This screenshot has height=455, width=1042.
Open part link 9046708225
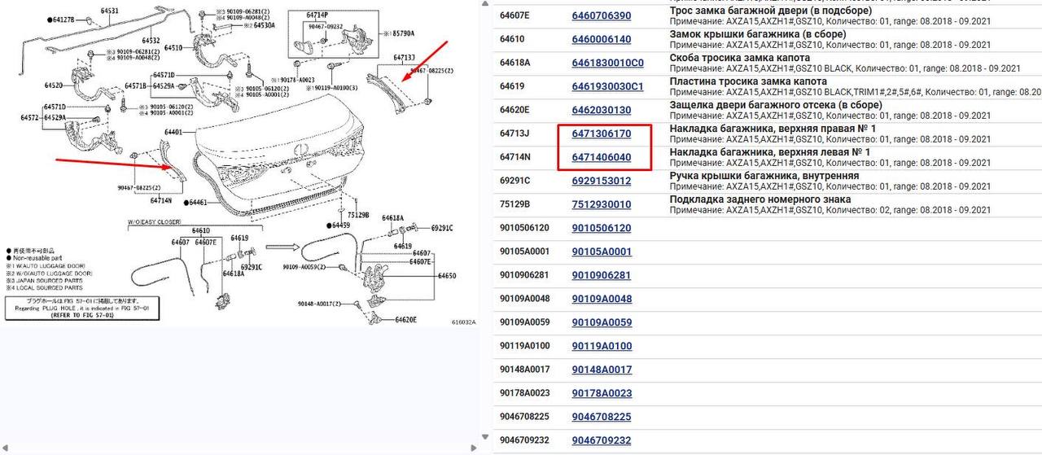pyautogui.click(x=602, y=417)
